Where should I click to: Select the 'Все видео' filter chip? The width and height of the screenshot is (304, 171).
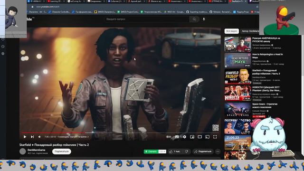coord(231,31)
